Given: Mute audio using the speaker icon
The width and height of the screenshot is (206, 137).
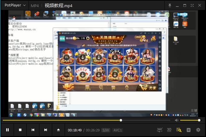Looking at the screenshot, I should (176, 120).
